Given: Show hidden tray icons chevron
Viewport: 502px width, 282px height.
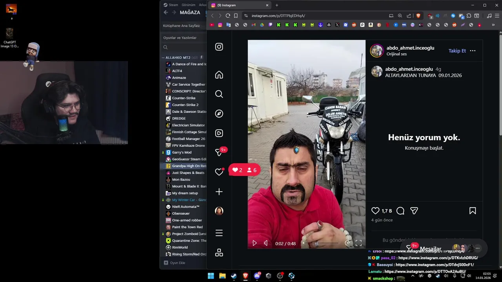Looking at the screenshot, I should point(413,276).
